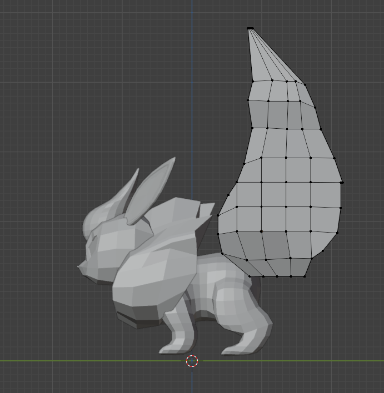
Task: Click the red-white 3D cursor at the origin
Action: click(x=192, y=361)
